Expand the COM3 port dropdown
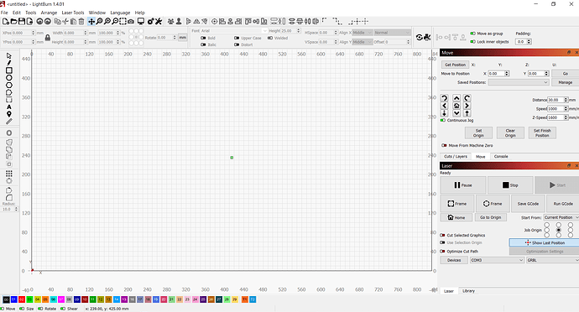579x312 pixels. tap(497, 260)
